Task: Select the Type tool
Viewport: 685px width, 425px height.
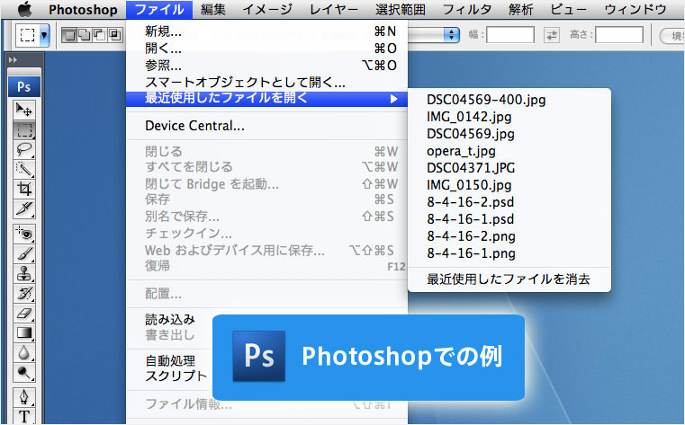Action: (24, 416)
